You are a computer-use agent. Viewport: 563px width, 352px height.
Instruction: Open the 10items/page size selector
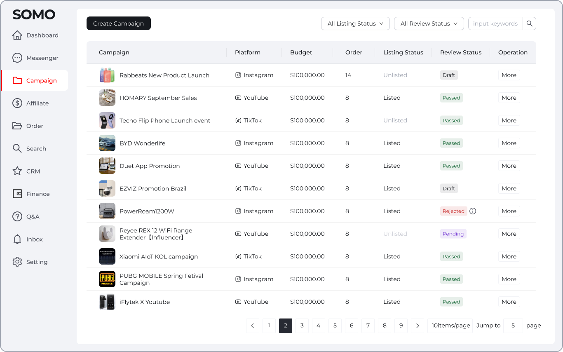(x=451, y=326)
